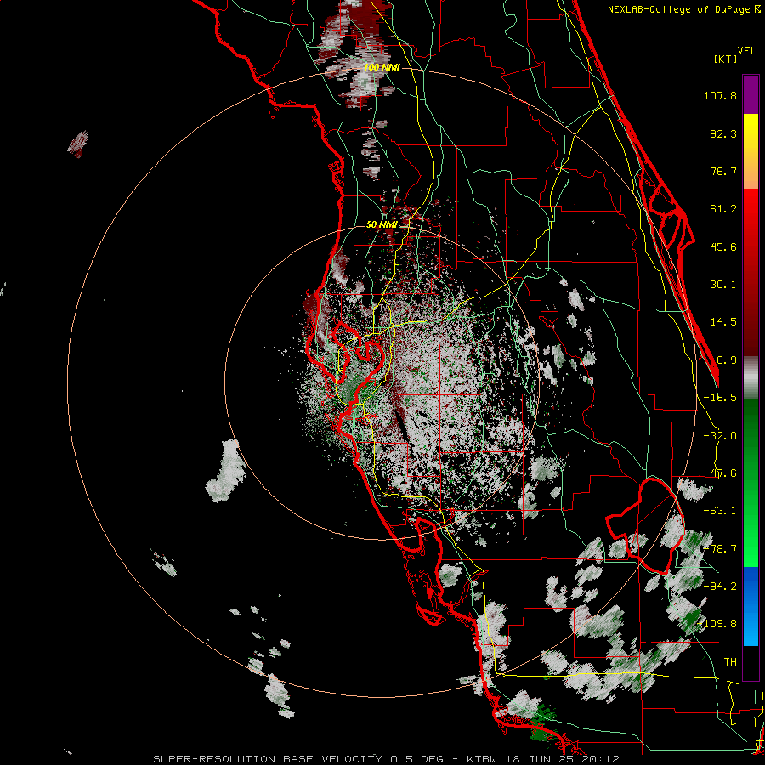Click the 45.6 velocity legend value

[723, 246]
